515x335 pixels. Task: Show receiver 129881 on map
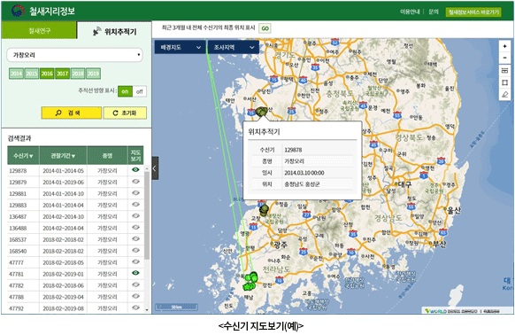coord(135,193)
